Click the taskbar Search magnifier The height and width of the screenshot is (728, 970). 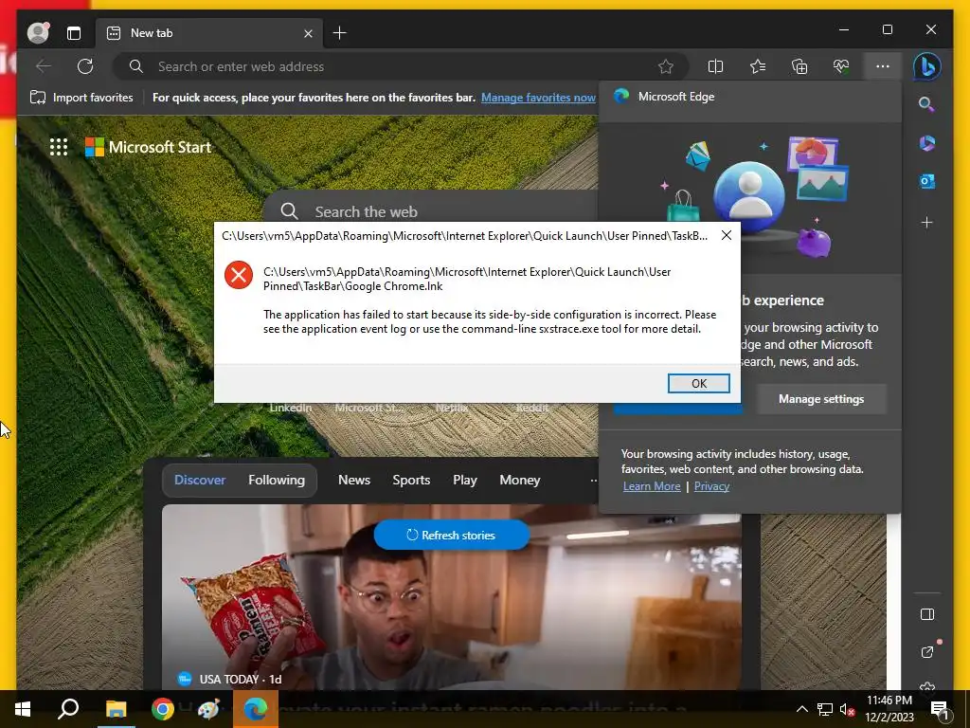click(68, 709)
